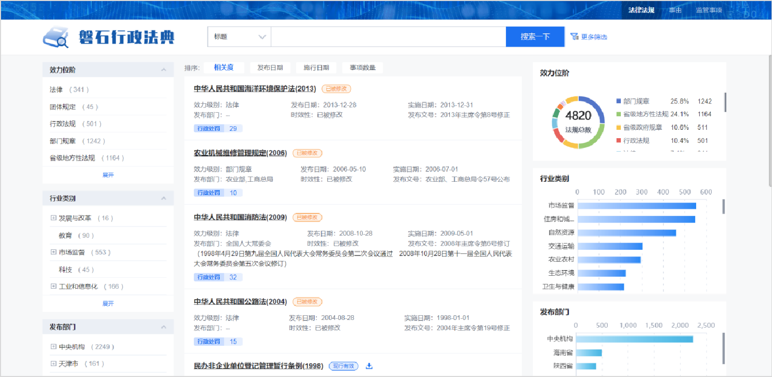Viewport: 772px width, 377px height.
Task: Click the 行政处罚 32 tag
Action: (x=218, y=277)
